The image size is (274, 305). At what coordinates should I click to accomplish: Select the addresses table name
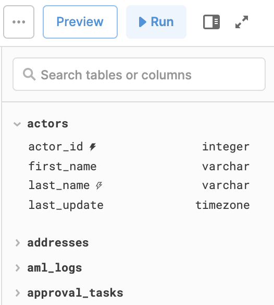pyautogui.click(x=58, y=243)
